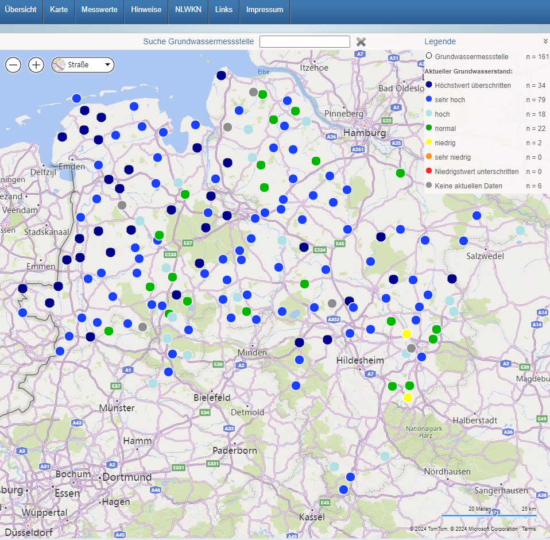Click the map style icon beside Straße
Screen dimensions: 550x540
click(59, 65)
